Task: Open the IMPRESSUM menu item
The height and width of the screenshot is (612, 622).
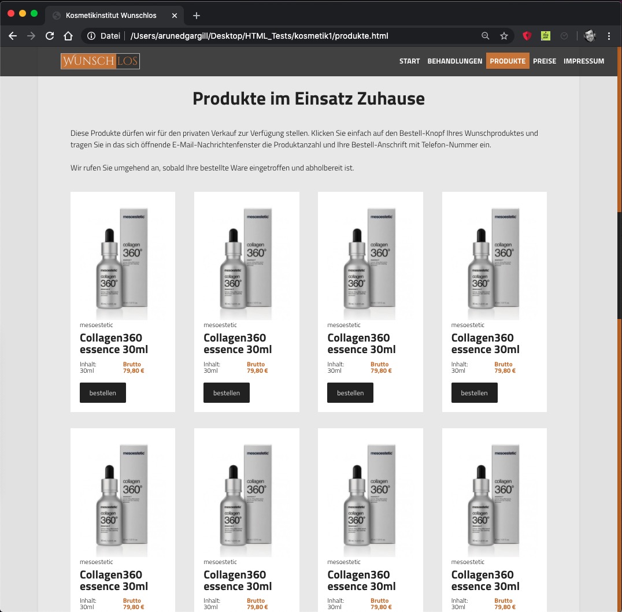Action: coord(583,61)
